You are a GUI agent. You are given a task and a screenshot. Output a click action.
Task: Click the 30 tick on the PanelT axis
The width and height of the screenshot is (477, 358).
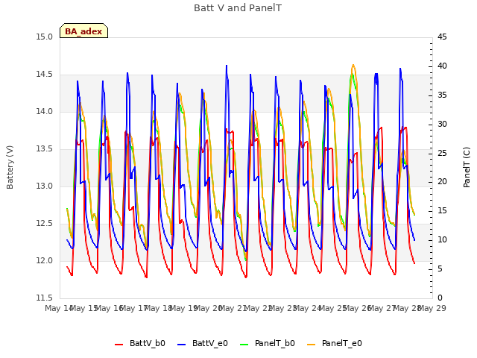pyautogui.click(x=442, y=124)
